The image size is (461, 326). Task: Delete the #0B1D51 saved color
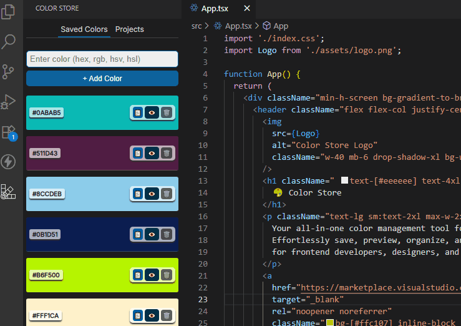point(167,234)
